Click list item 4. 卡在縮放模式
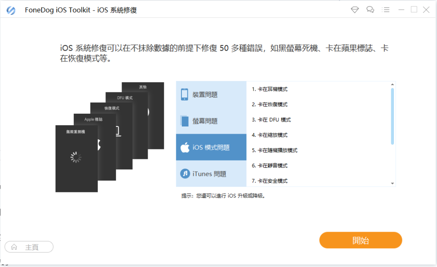Screen dimensions: 437x267 (x=270, y=135)
